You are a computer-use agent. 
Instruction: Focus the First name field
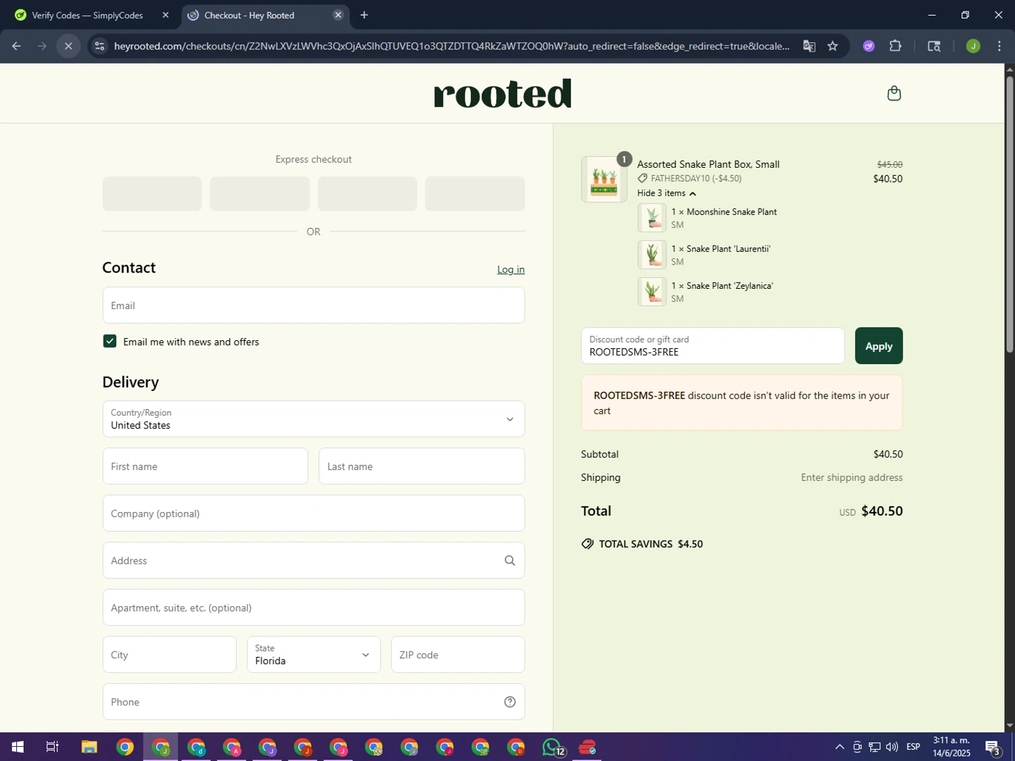[x=205, y=466]
